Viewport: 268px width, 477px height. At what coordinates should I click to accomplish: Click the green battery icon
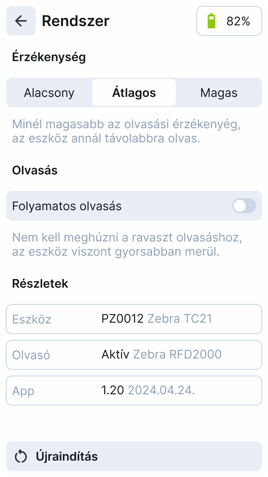coord(211,21)
